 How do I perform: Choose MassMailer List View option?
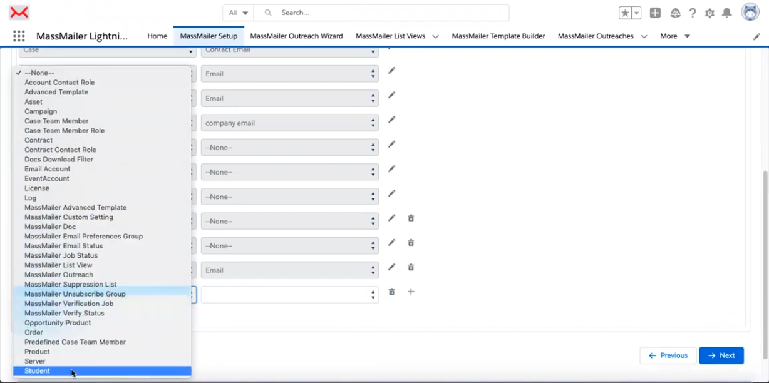[102, 265]
